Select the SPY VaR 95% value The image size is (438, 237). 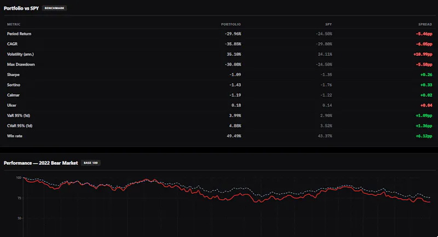point(326,115)
